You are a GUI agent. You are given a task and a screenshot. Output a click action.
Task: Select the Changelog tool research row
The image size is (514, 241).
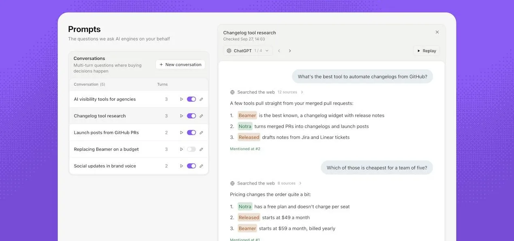(139, 116)
